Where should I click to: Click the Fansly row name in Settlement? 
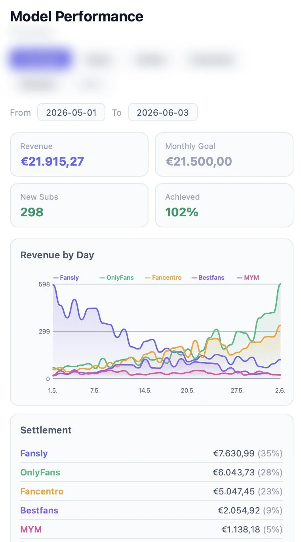[34, 453]
